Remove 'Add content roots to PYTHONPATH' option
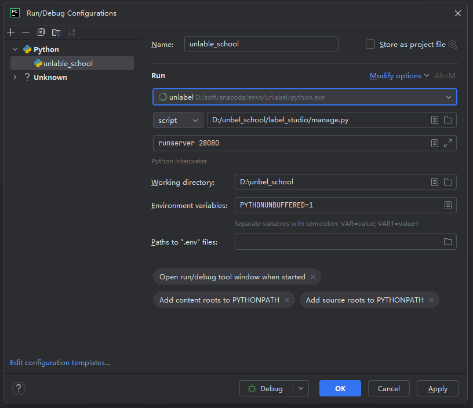The image size is (473, 408). pos(287,300)
